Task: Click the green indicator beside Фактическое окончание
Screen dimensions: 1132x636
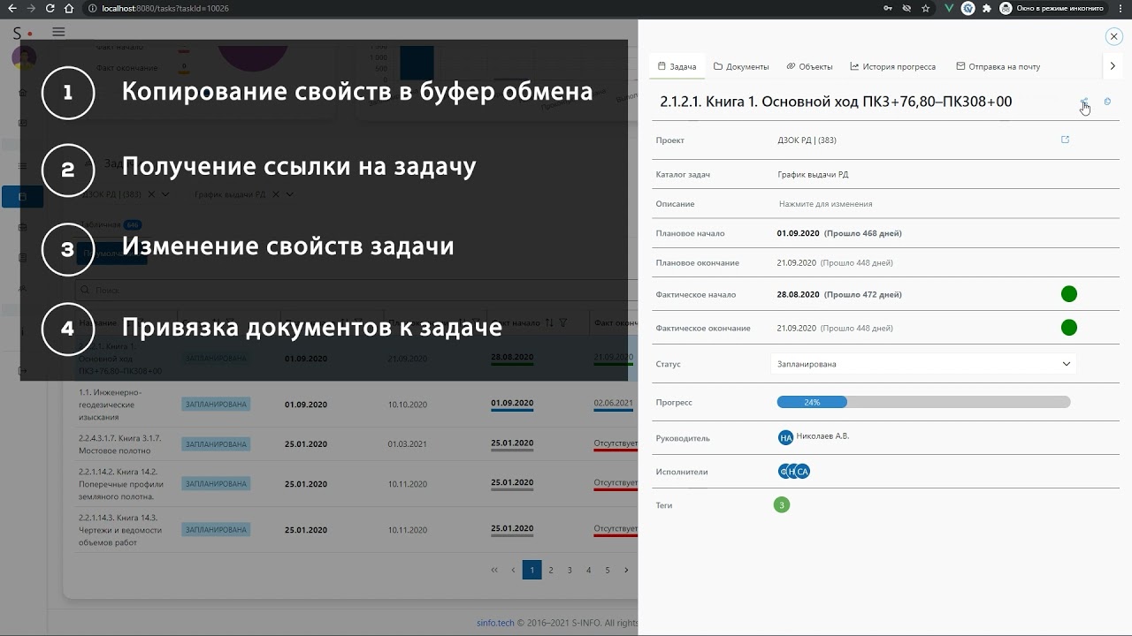Action: 1068,328
